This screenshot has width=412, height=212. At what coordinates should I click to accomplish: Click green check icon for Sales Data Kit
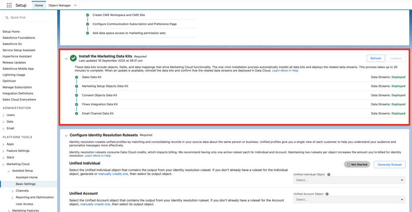76,77
